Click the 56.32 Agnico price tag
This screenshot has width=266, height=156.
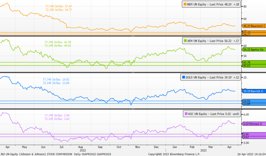[x=254, y=50]
